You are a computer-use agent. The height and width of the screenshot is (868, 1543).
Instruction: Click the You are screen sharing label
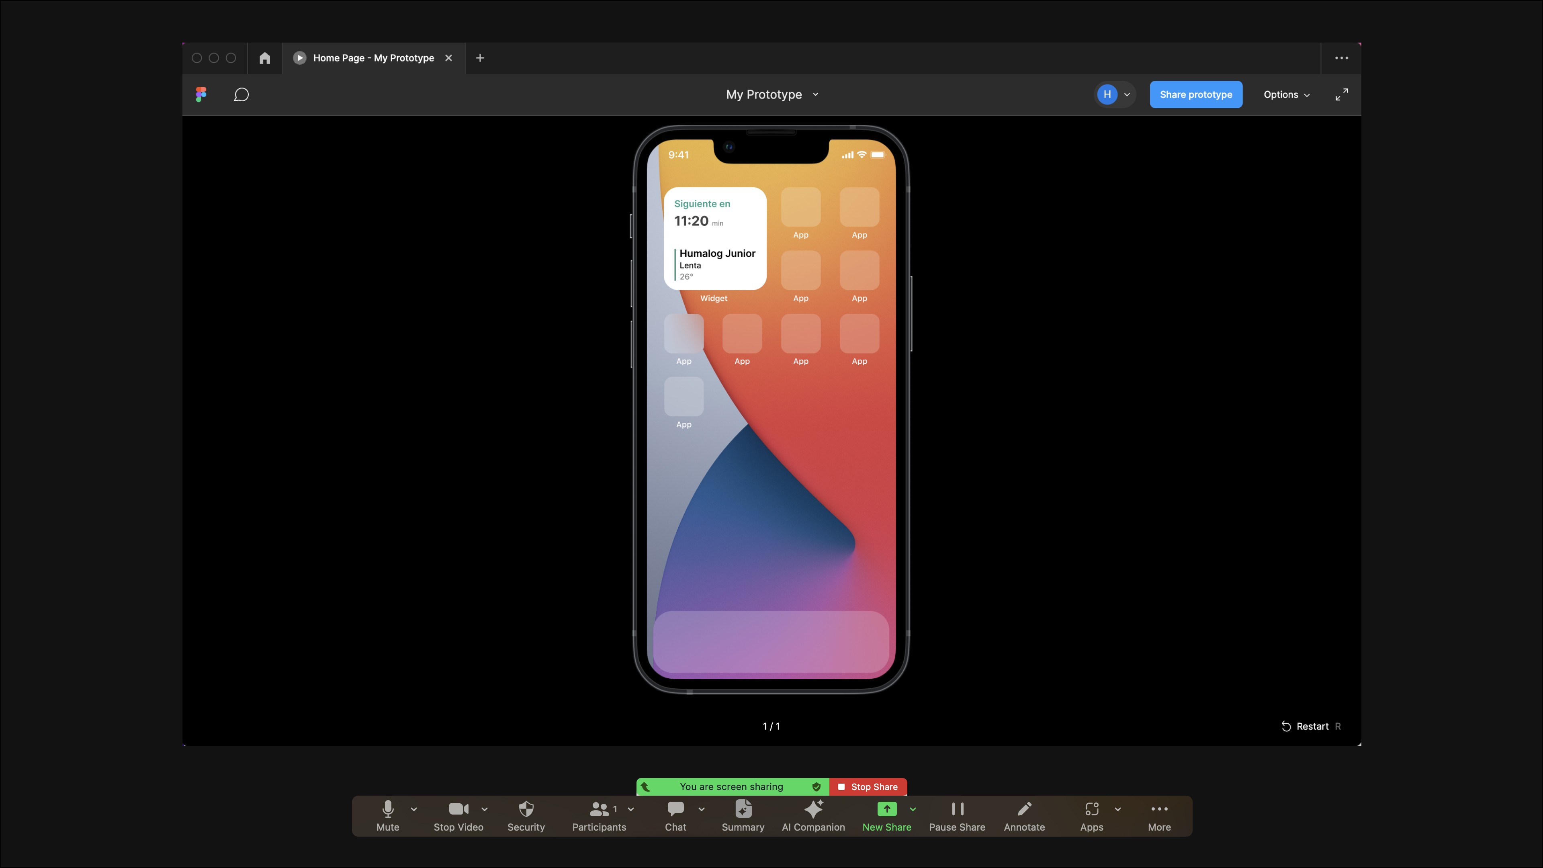[x=731, y=786]
